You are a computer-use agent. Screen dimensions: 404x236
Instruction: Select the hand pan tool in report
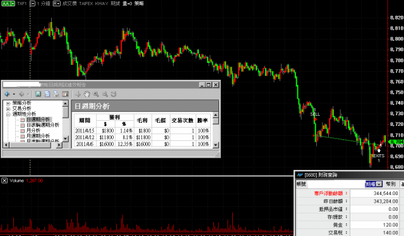(87, 94)
